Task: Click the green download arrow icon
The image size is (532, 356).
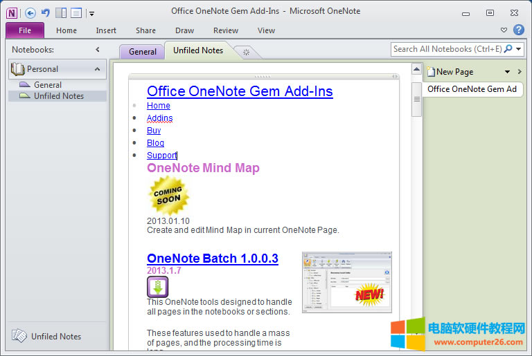Action: pyautogui.click(x=157, y=287)
